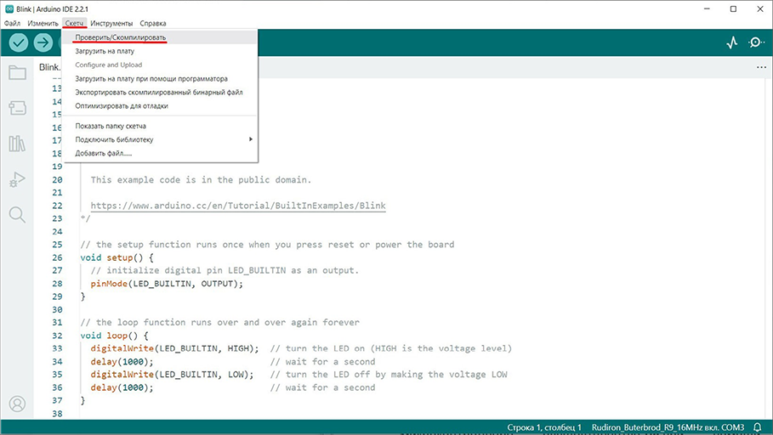The height and width of the screenshot is (435, 773).
Task: Click the user account icon
Action: (17, 404)
